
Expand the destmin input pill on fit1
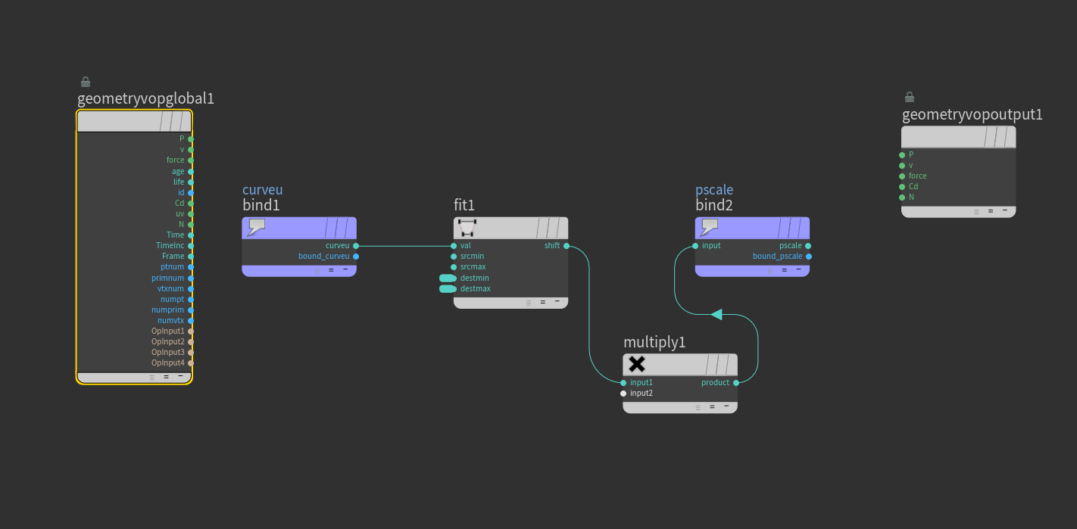tap(448, 279)
